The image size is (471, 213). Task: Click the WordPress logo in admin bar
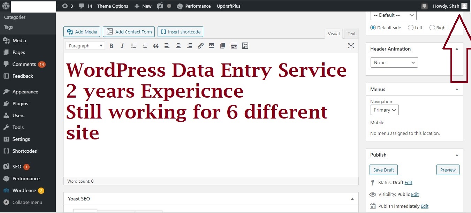click(6, 6)
